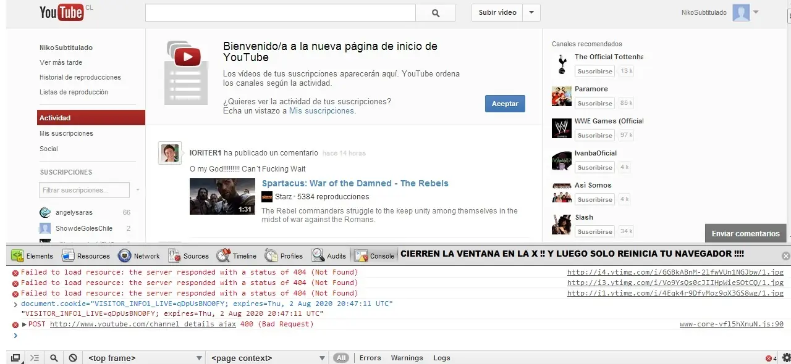The height and width of the screenshot is (364, 791).
Task: Open the www-core-vfl5hXnuN.js:90 source link
Action: coord(732,324)
